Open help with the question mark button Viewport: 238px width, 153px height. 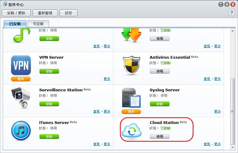click(x=232, y=13)
